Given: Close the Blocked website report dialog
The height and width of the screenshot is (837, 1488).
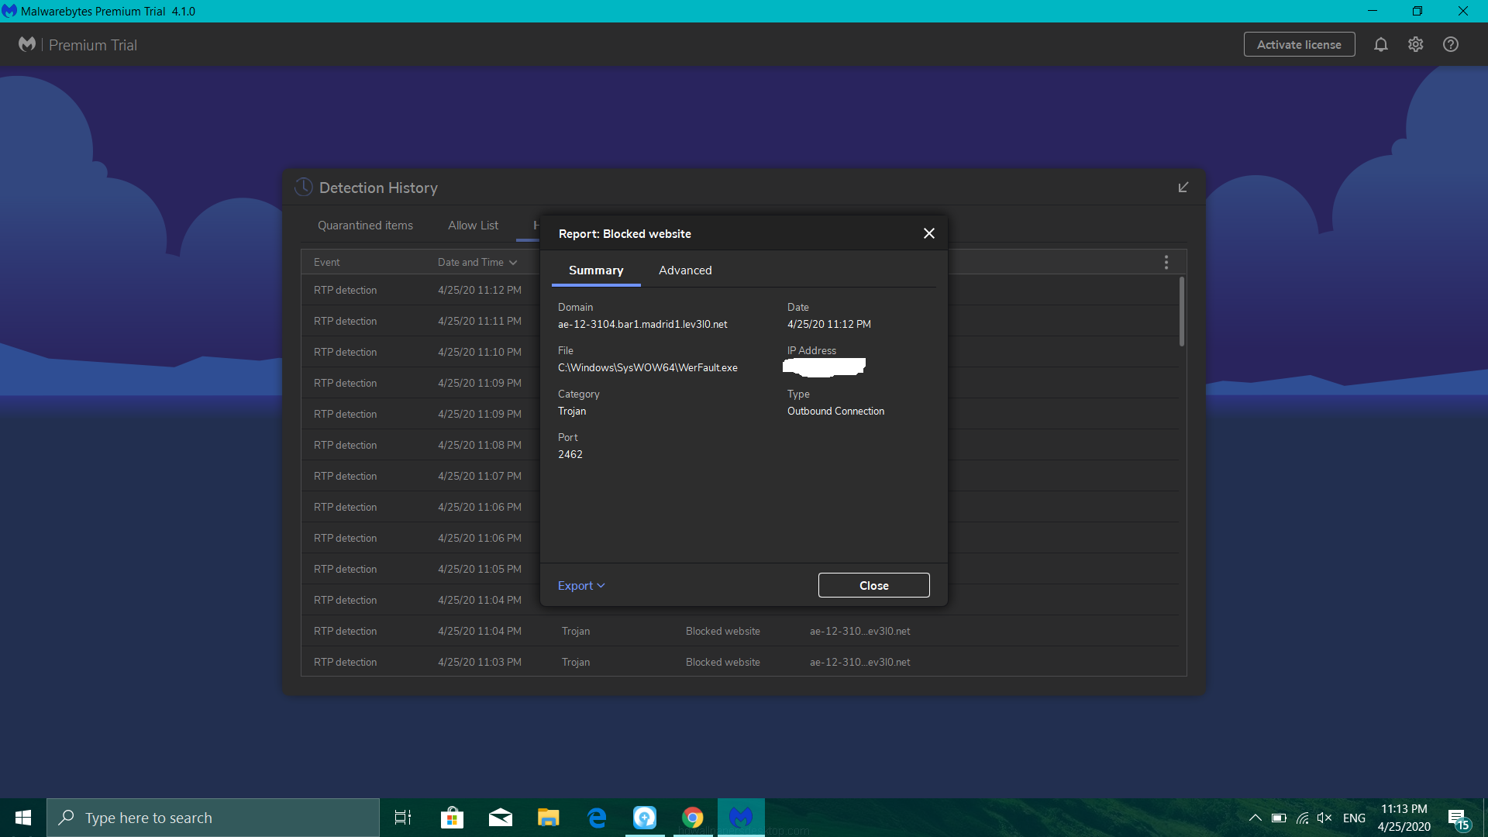Looking at the screenshot, I should (x=929, y=233).
